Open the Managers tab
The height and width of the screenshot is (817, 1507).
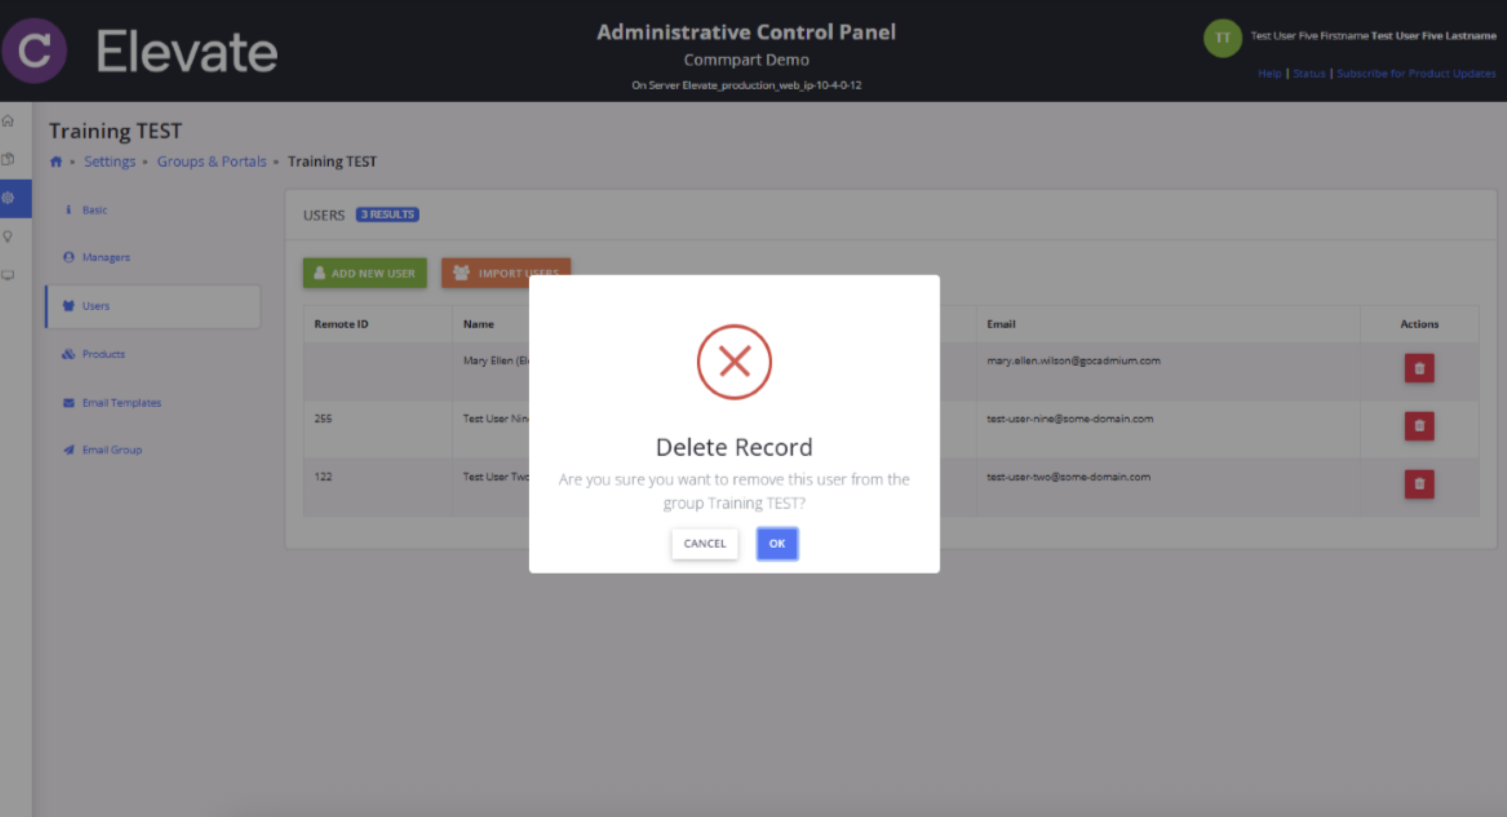106,257
